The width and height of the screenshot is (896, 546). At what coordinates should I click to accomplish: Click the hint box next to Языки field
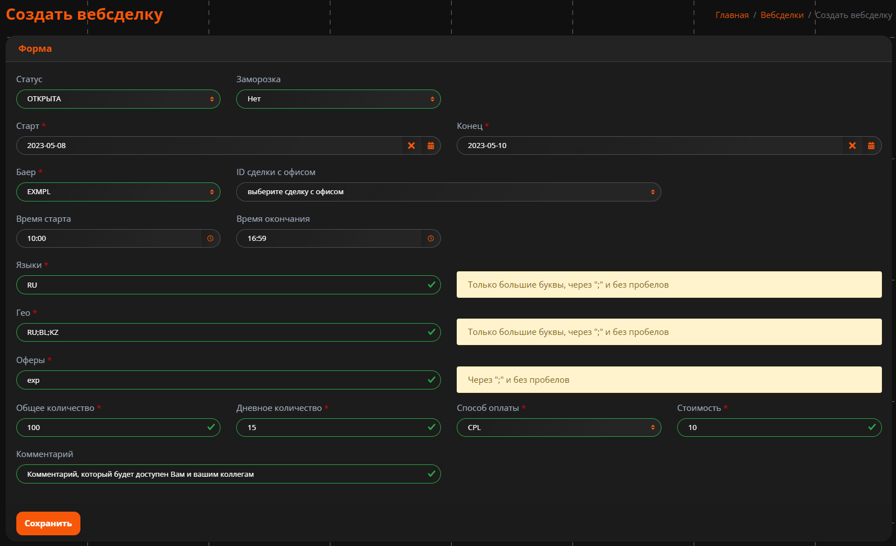point(669,285)
